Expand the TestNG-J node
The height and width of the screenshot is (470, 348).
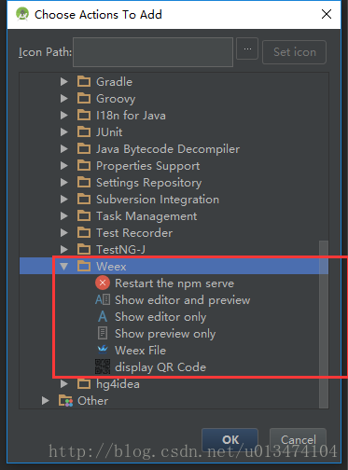(64, 250)
